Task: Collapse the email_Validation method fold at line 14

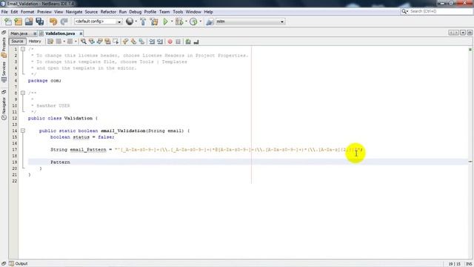Action: (23, 131)
